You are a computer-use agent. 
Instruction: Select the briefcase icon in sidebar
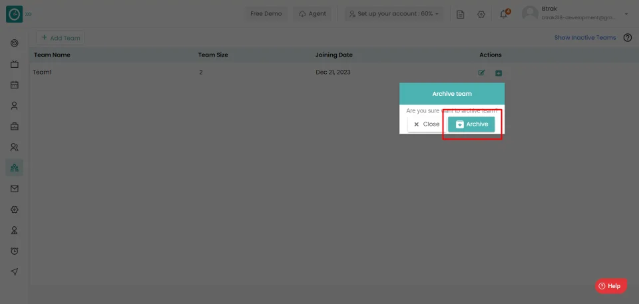coord(14,126)
